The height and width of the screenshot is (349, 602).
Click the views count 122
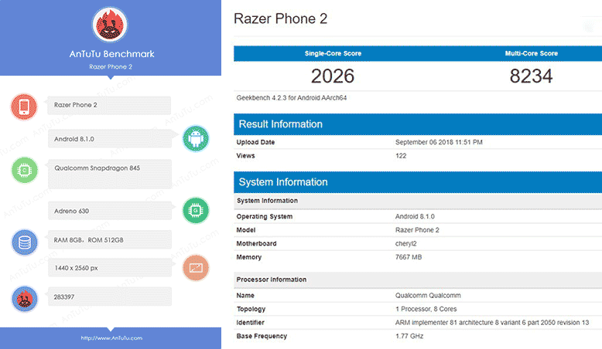click(401, 155)
